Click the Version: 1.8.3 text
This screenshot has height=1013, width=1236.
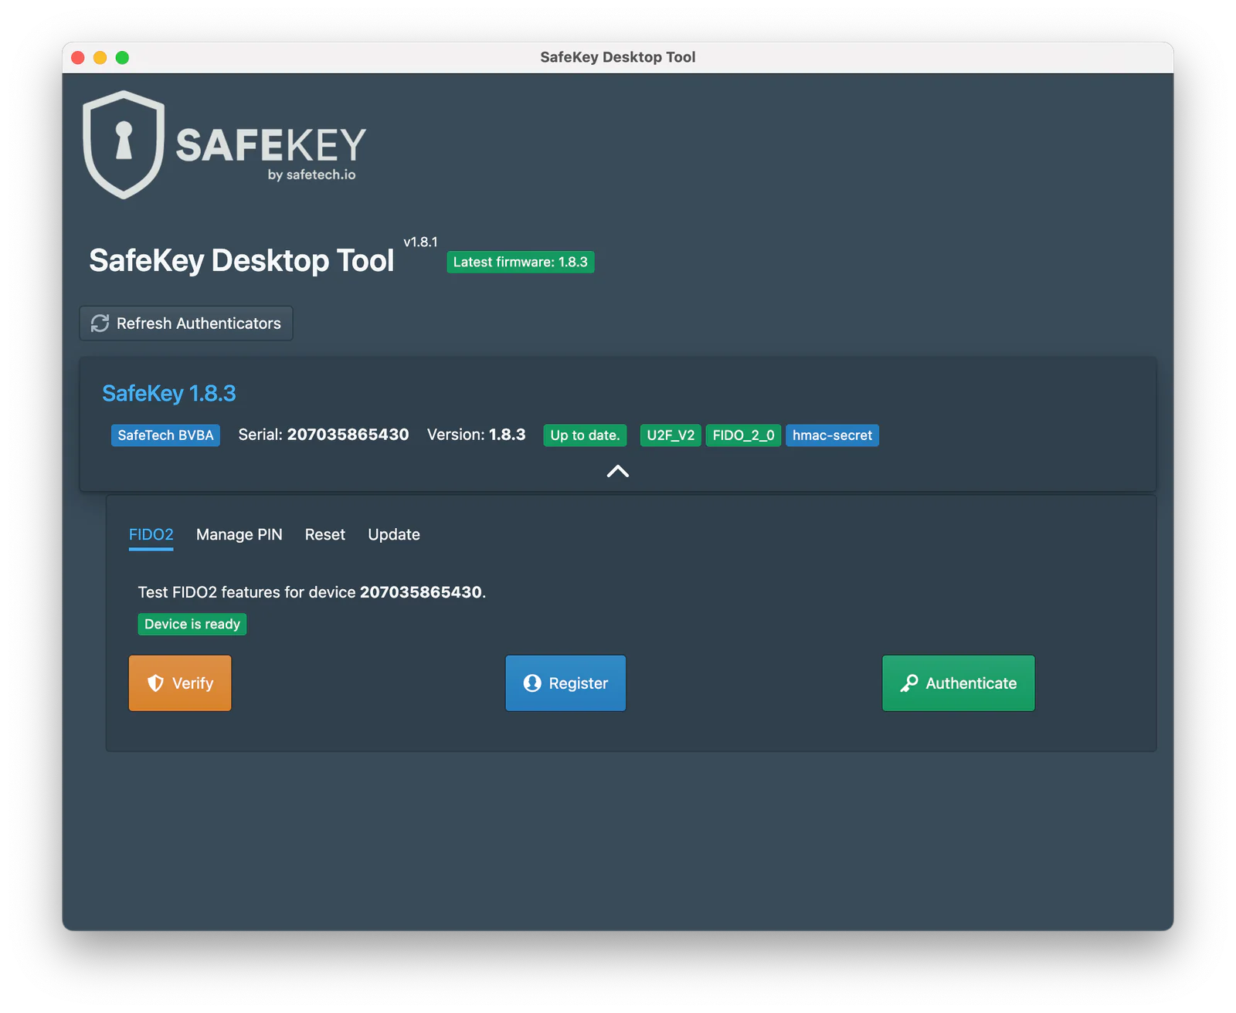pyautogui.click(x=477, y=435)
